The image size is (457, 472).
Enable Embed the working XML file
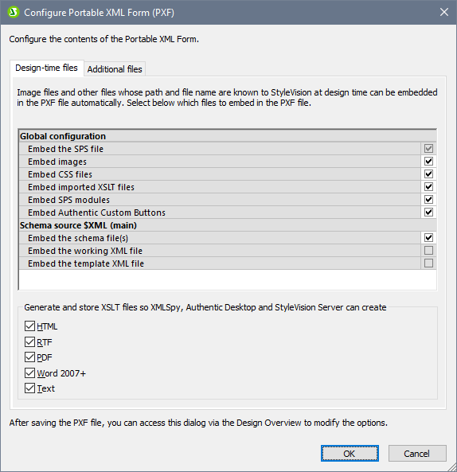tap(428, 251)
